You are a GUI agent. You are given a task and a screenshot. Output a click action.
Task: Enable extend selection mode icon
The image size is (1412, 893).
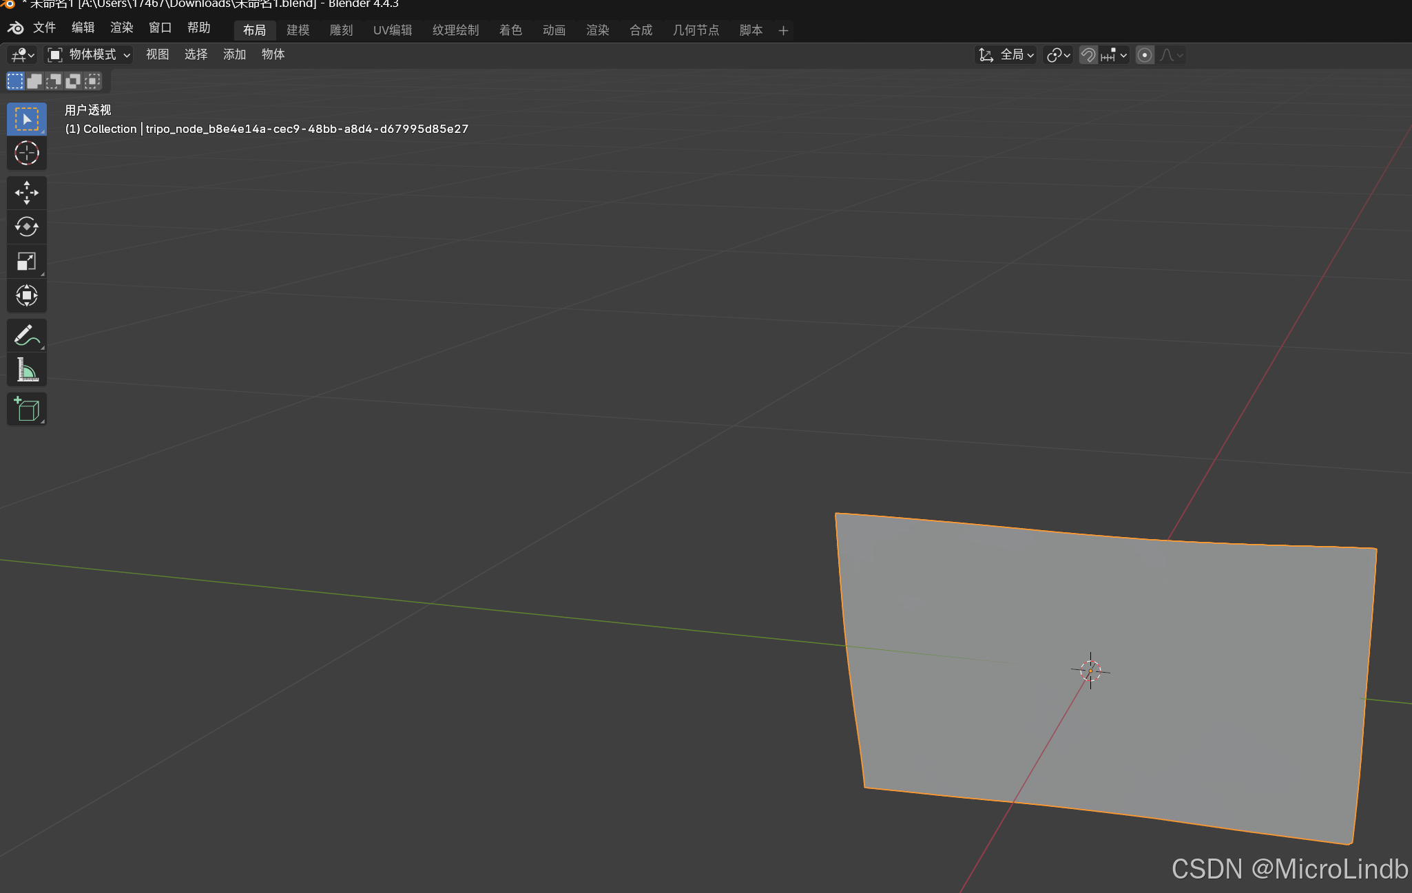[34, 81]
